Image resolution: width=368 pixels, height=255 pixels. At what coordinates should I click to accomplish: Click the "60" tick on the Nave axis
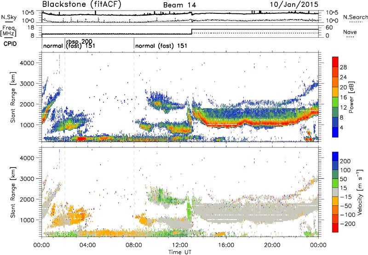(329, 28)
